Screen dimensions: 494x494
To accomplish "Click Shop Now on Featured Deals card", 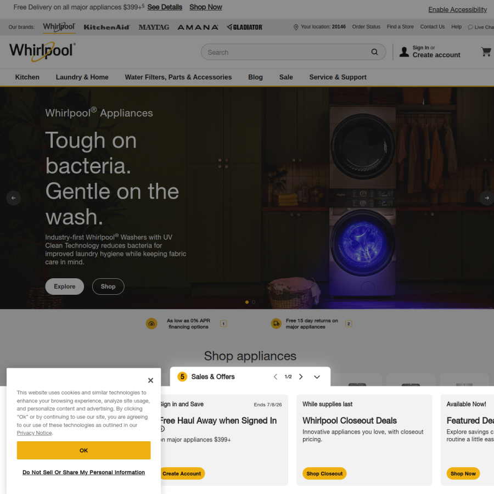I will tap(463, 474).
